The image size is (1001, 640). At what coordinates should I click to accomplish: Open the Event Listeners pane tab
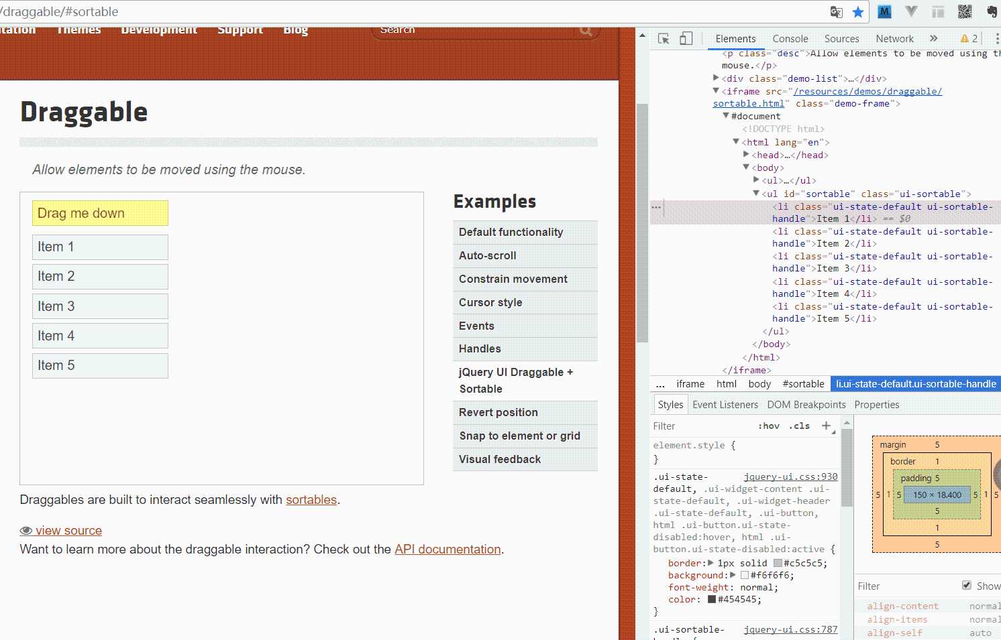coord(725,405)
